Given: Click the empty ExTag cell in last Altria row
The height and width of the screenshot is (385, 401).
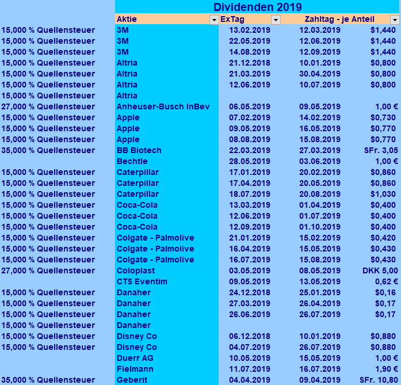Looking at the screenshot, I should pyautogui.click(x=250, y=96).
